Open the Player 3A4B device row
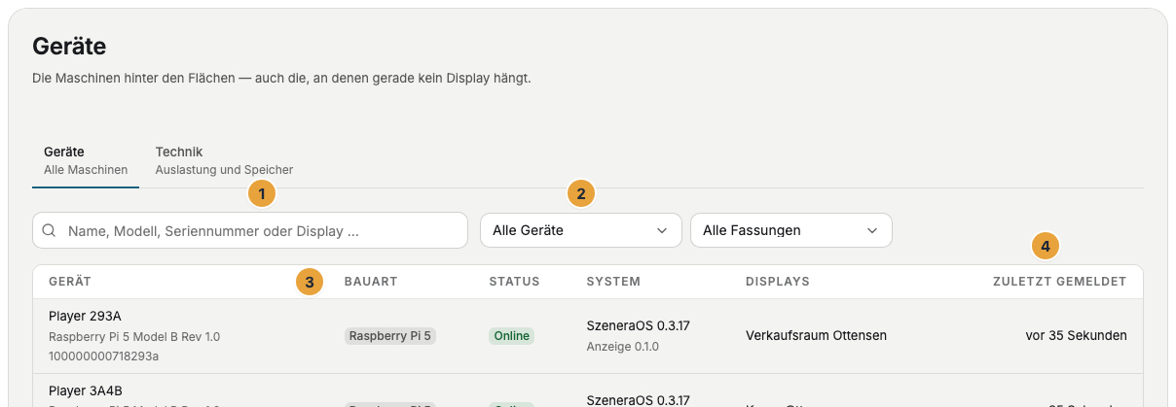Screen dimensions: 1176x407 point(588,390)
